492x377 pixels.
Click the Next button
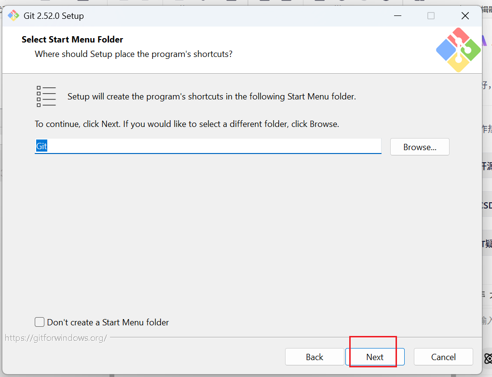click(375, 357)
